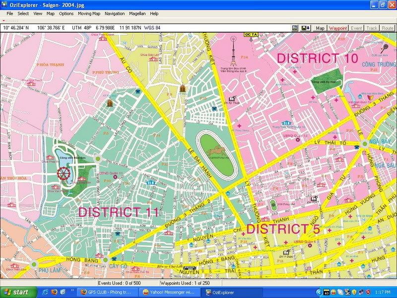This screenshot has width=397, height=298.
Task: Open the Moving Map menu
Action: point(89,14)
